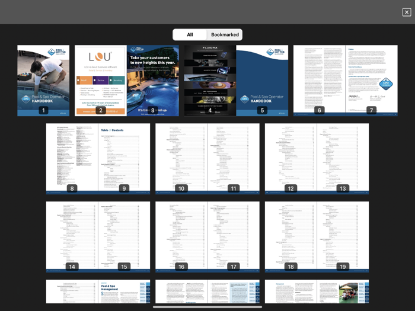Open page 2 LOU advertisement thumbnail
This screenshot has height=311, width=415.
(101, 81)
